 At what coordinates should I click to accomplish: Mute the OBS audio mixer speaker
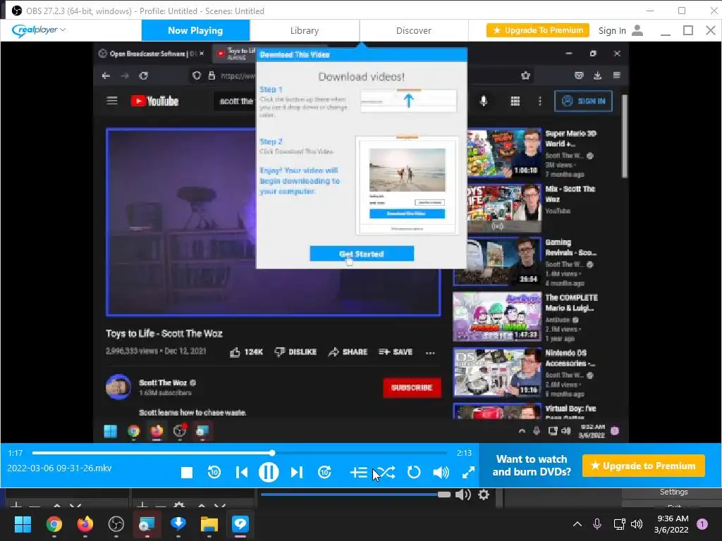coord(463,495)
